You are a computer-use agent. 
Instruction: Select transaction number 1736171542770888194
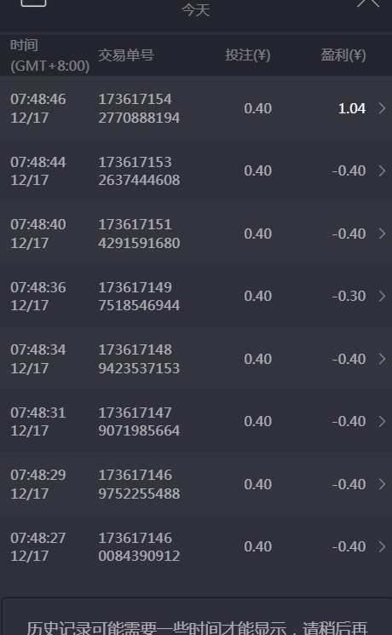[x=139, y=108]
